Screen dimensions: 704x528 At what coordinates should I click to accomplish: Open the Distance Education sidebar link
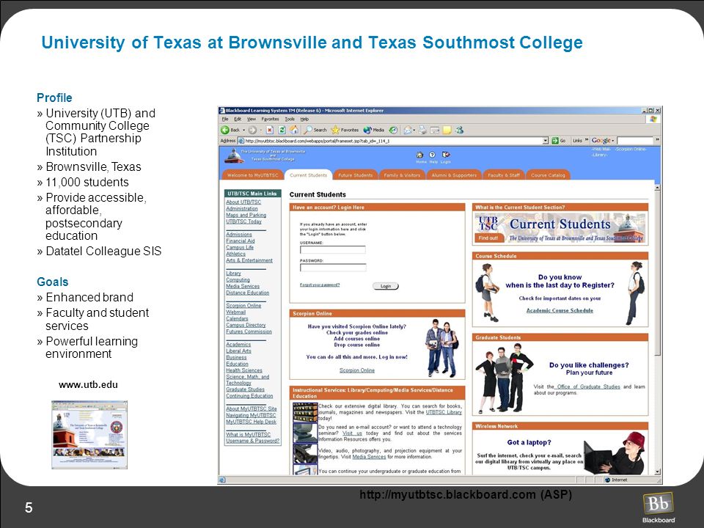pos(247,293)
